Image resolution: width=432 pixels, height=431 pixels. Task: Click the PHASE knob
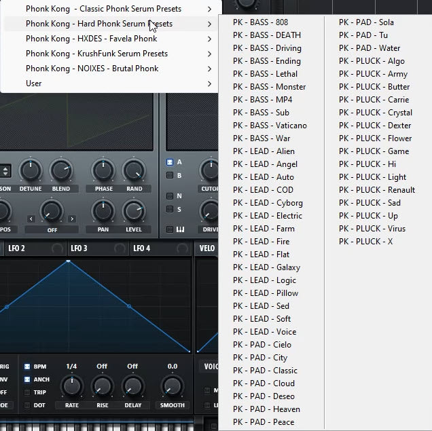point(104,170)
